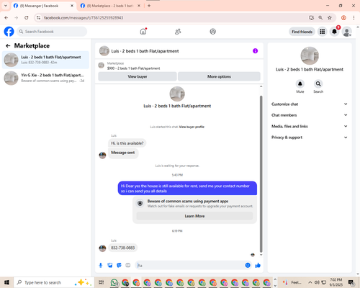Viewport: 360px width, 288px height.
Task: Open Windows Start menu
Action: coord(6,282)
